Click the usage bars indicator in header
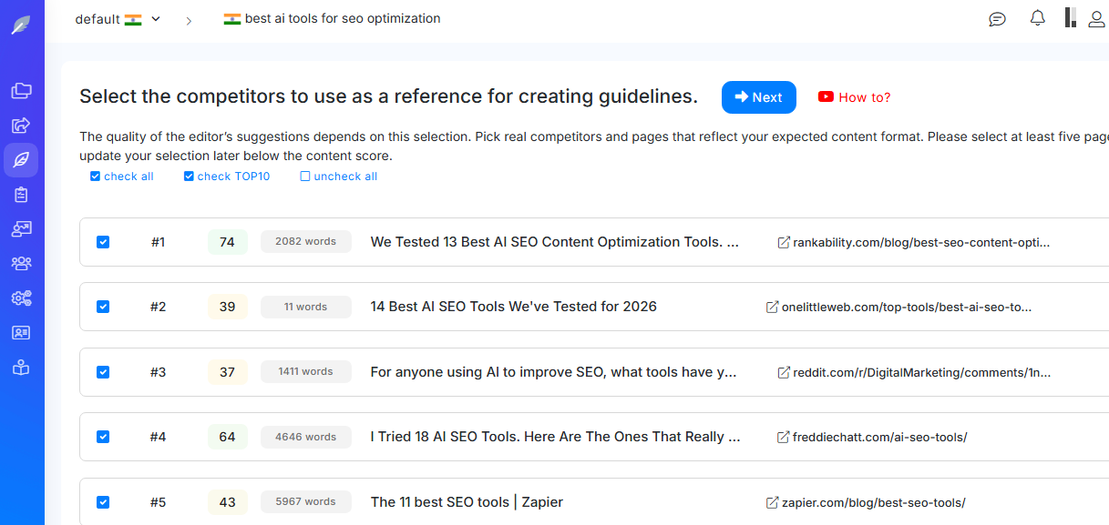Image resolution: width=1109 pixels, height=525 pixels. pos(1070,18)
